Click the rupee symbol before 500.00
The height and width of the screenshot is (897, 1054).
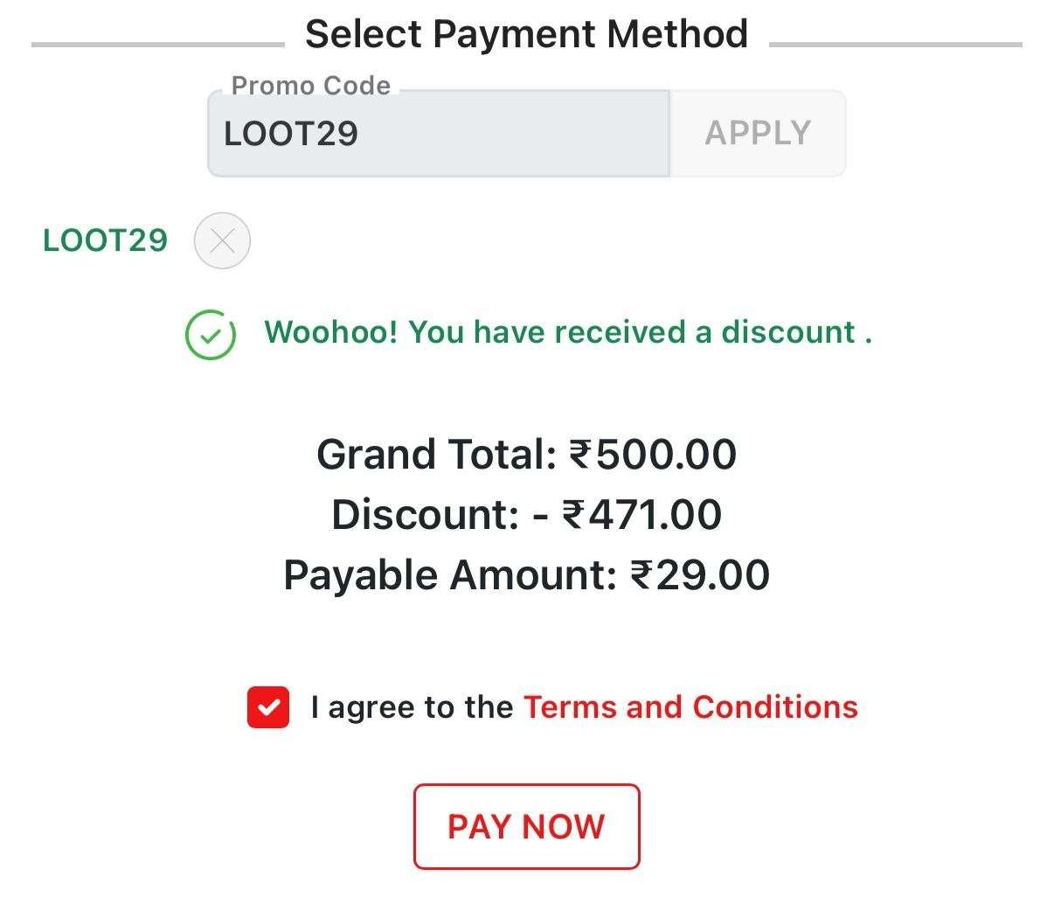pyautogui.click(x=580, y=455)
